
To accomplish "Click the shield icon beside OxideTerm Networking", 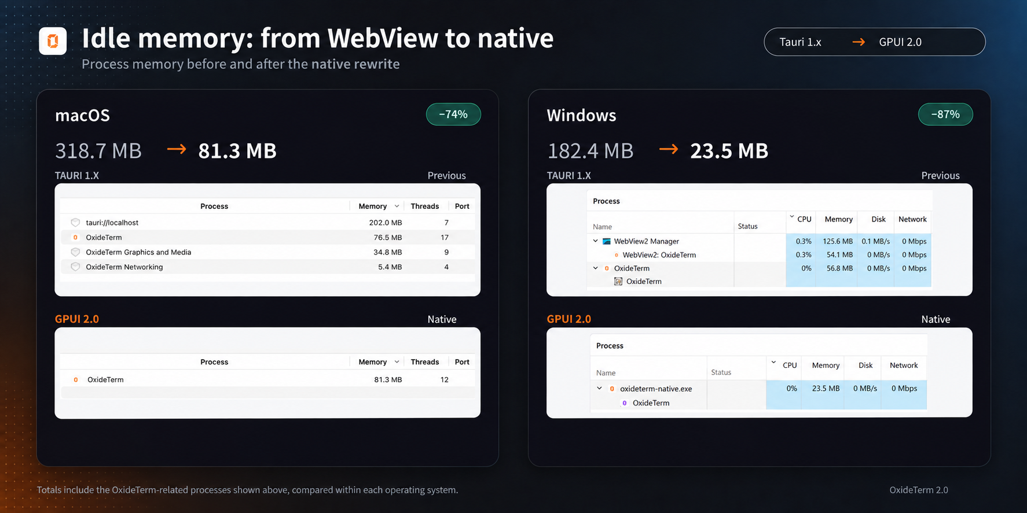I will coord(75,267).
